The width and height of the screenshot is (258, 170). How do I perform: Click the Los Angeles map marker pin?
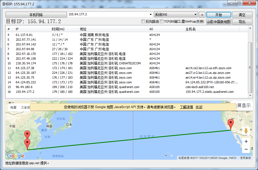click(x=230, y=123)
